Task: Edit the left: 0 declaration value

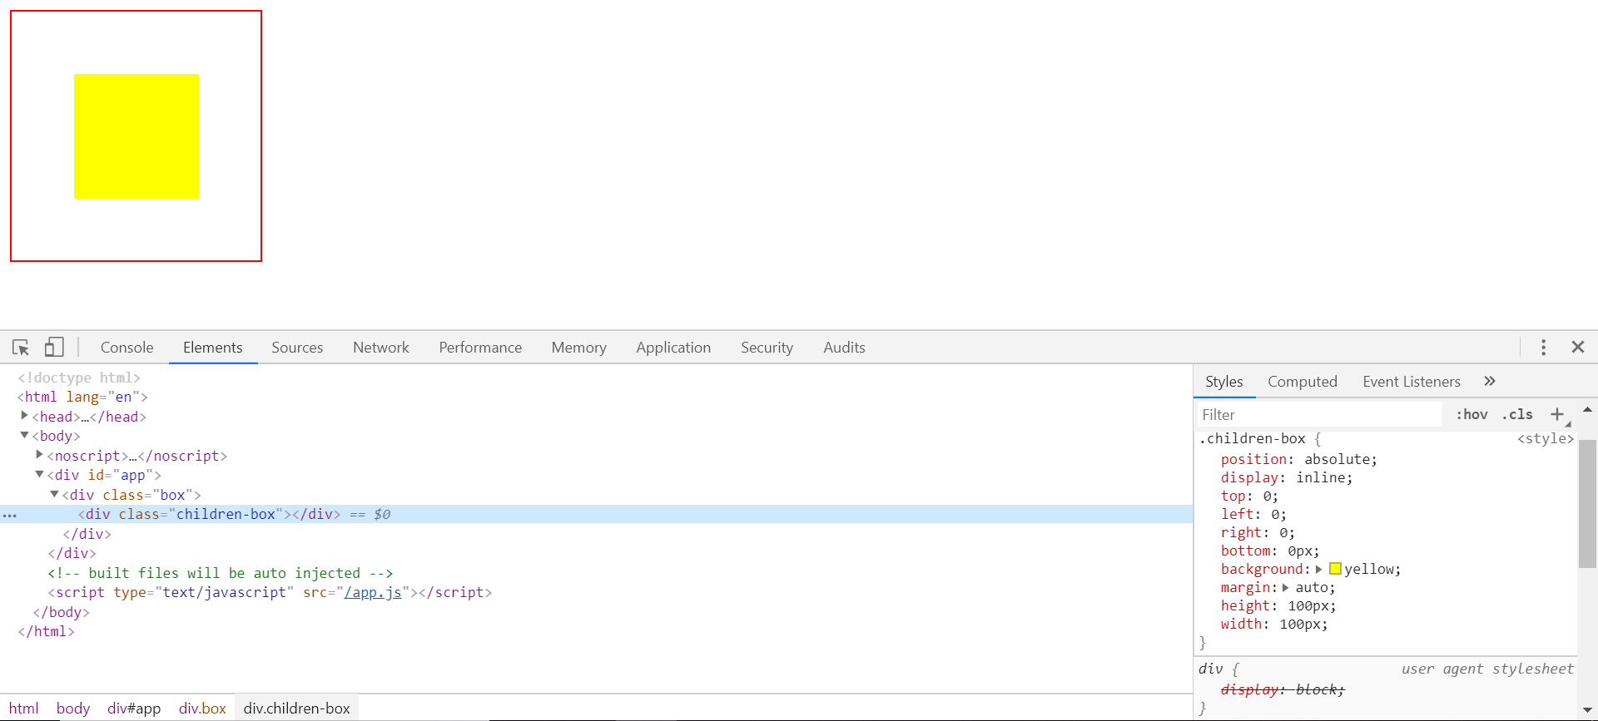Action: (1275, 514)
